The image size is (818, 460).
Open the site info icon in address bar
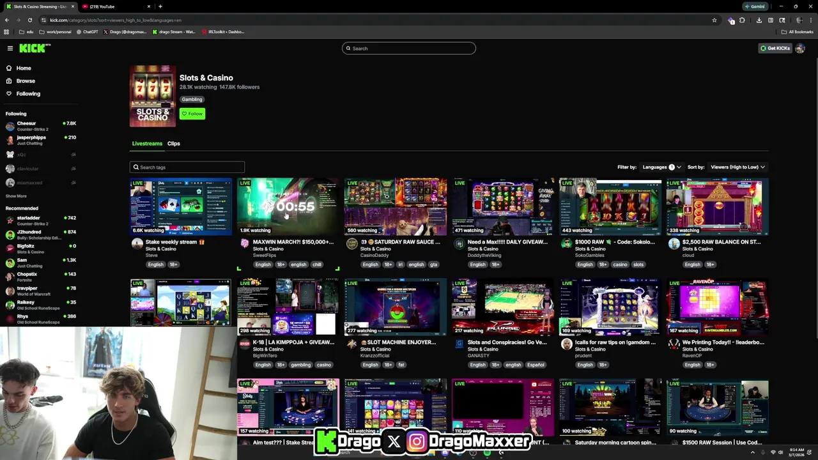[x=43, y=20]
